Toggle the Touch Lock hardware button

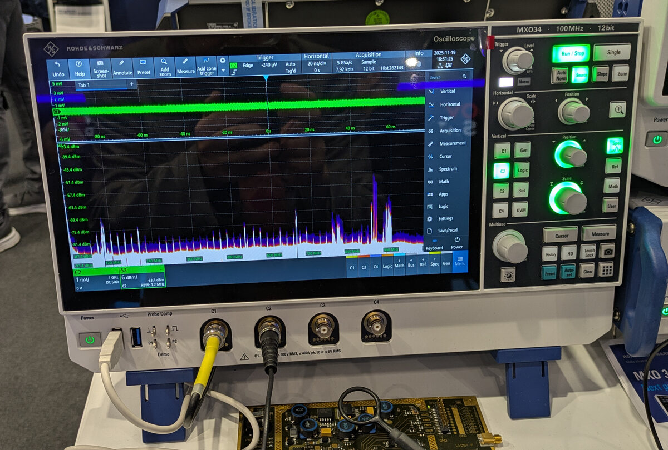coord(588,252)
